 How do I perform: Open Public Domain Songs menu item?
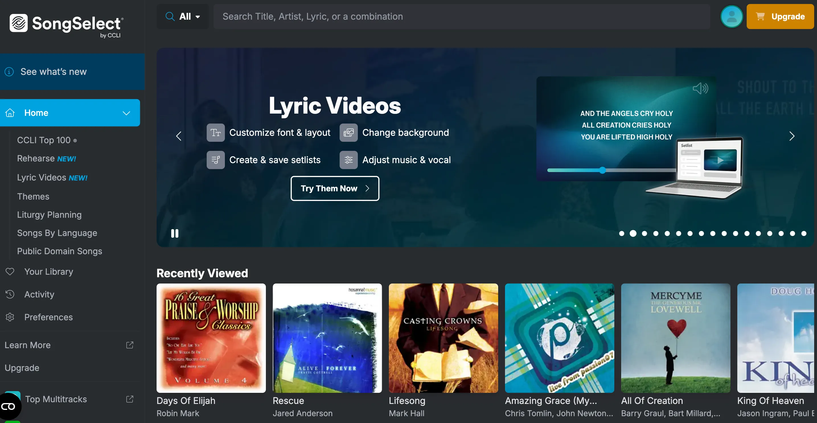click(59, 251)
